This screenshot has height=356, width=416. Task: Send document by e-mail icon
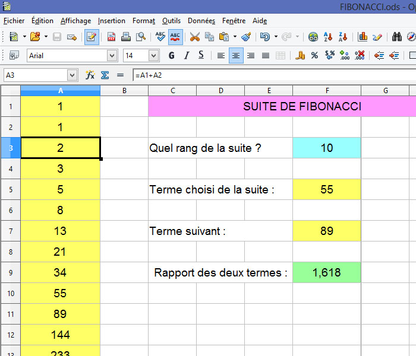pyautogui.click(x=72, y=37)
